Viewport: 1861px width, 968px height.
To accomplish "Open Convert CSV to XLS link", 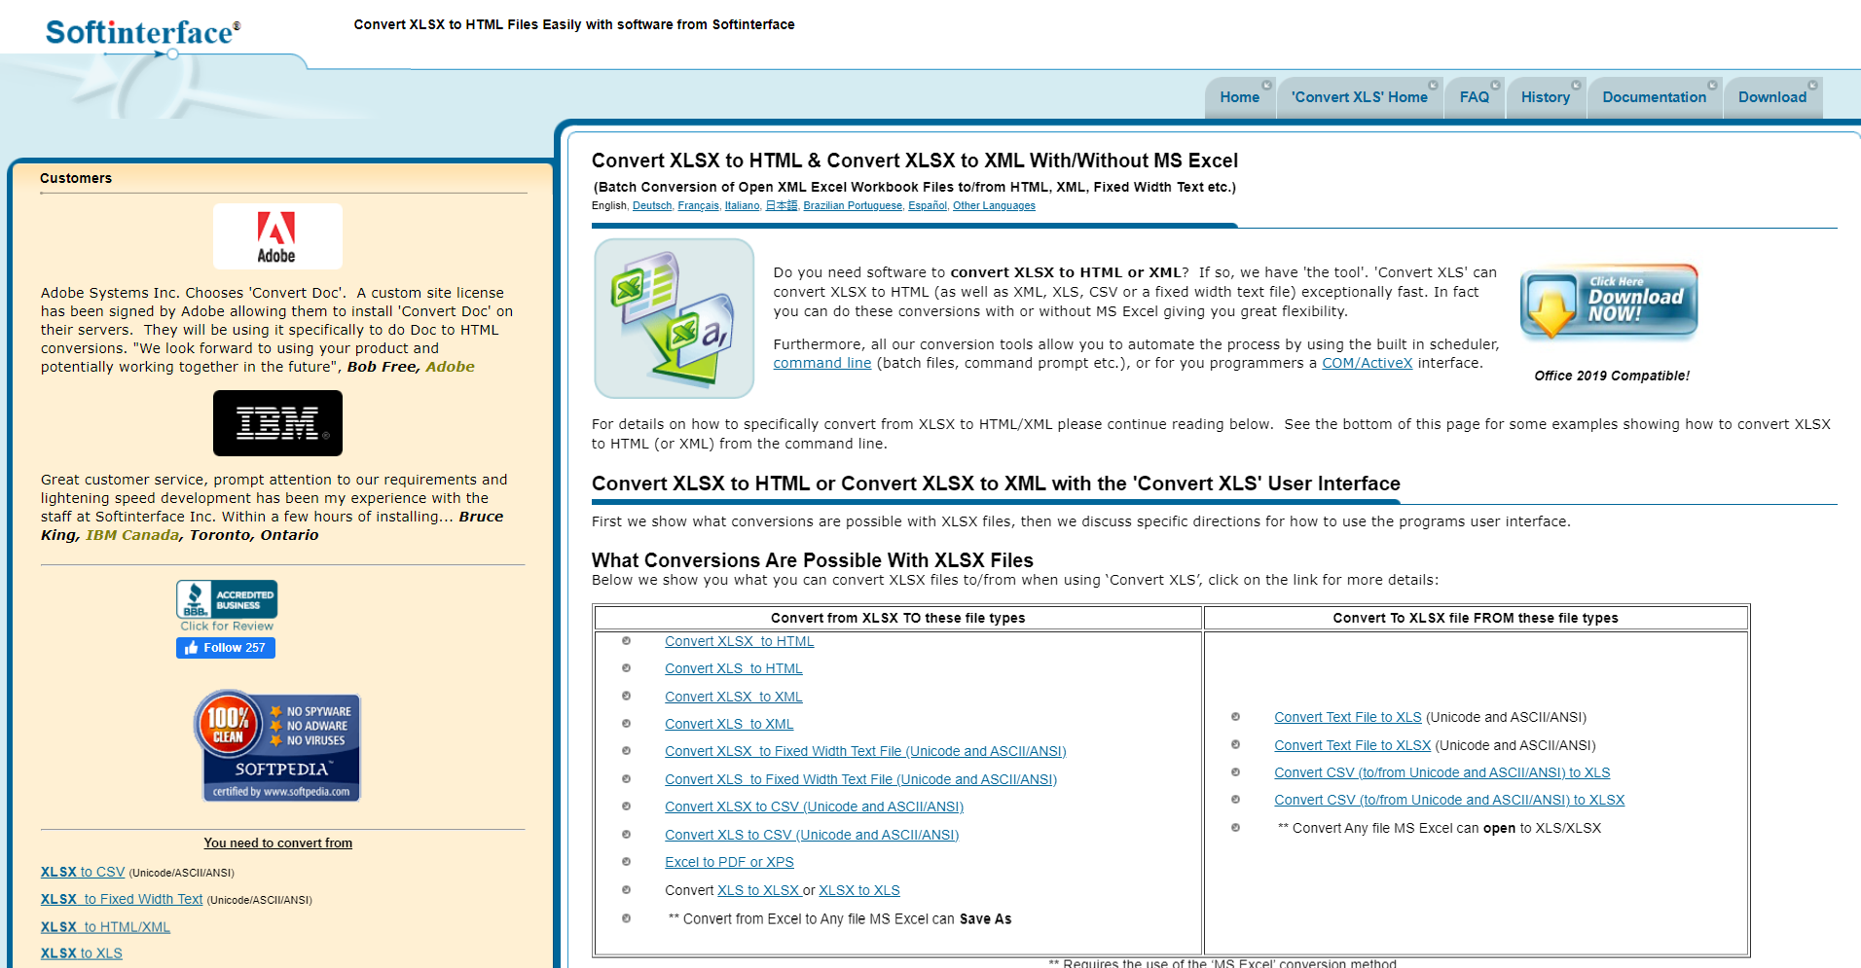I will [1442, 772].
